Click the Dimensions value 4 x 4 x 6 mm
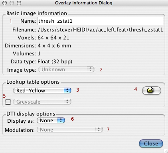Image resolution: width=168 pixels, height=153 pixels. (x=54, y=46)
